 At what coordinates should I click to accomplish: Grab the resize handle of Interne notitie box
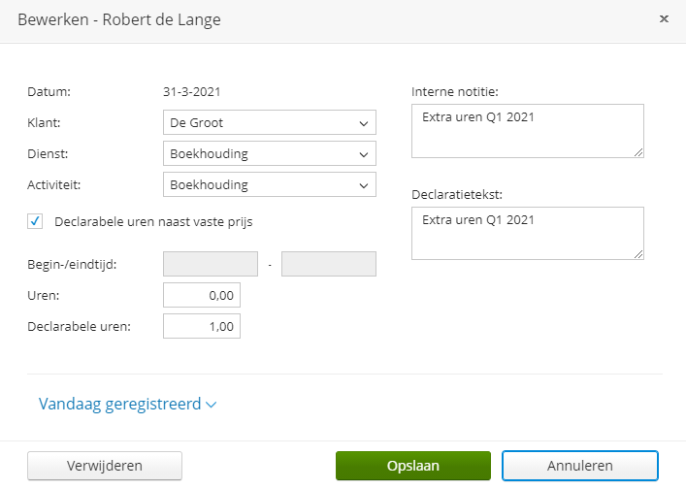click(x=638, y=152)
